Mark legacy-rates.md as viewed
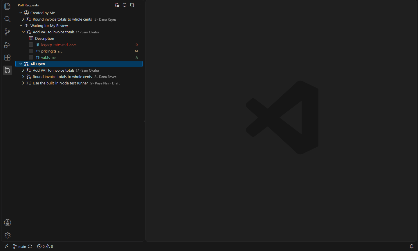This screenshot has height=251, width=418. (31, 45)
